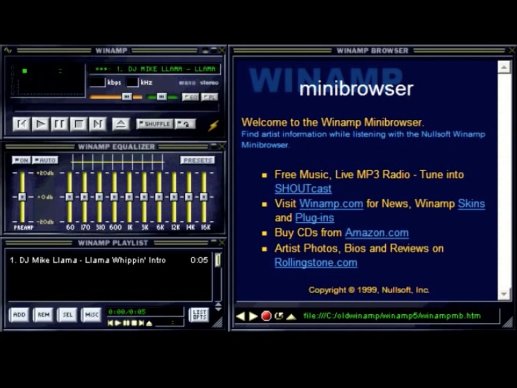
Task: Open the playlist ADD menu
Action: 19,315
